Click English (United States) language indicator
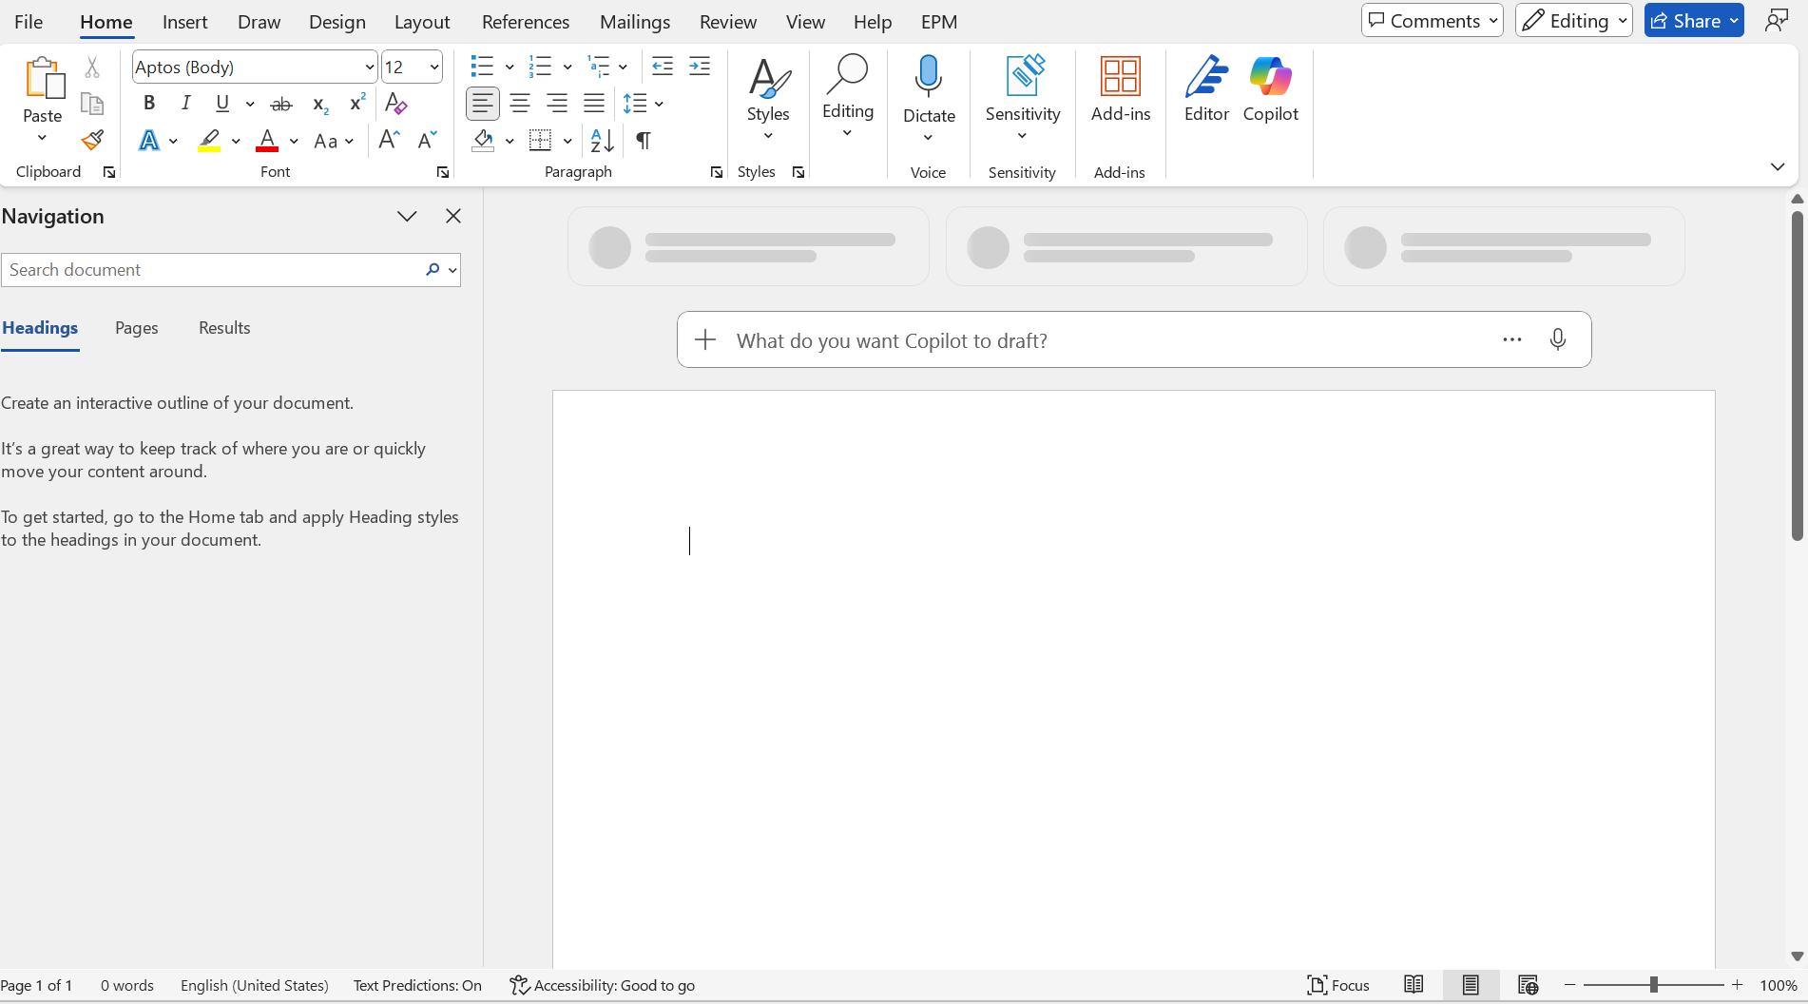This screenshot has width=1808, height=1004. tap(255, 985)
